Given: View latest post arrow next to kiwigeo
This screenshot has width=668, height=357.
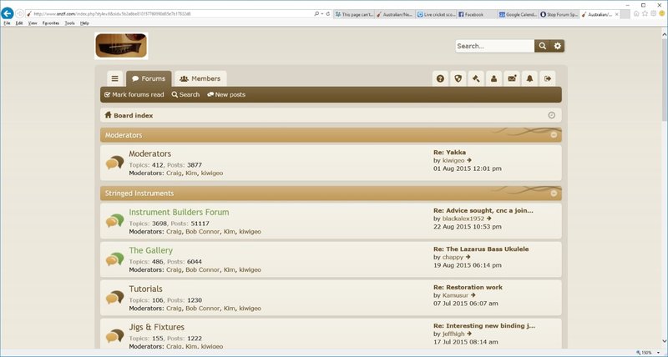Looking at the screenshot, I should click(x=469, y=160).
